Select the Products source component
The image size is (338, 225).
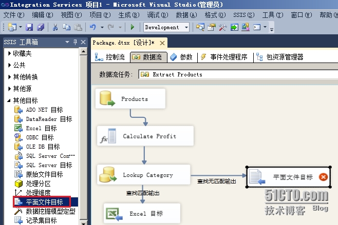coord(130,98)
